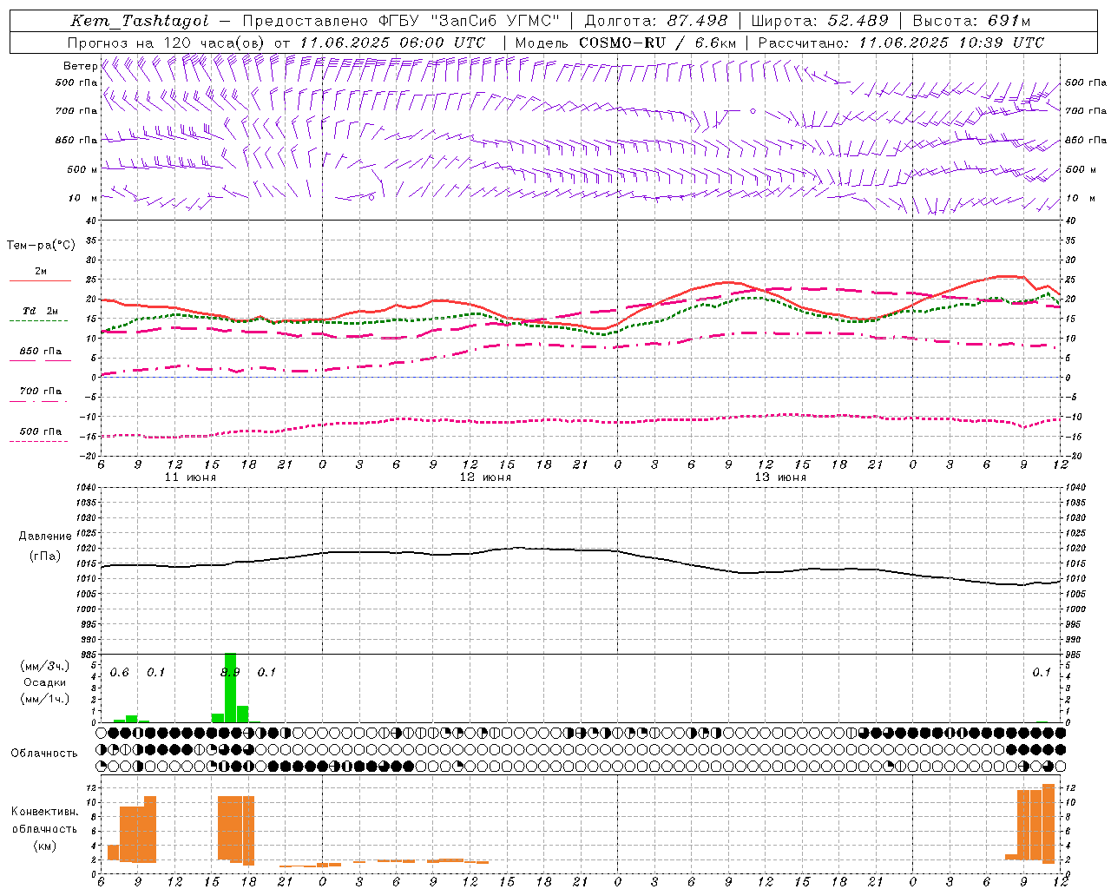Image resolution: width=1111 pixels, height=889 pixels.
Task: Click the 'Давление' pressure panel label
Action: pyautogui.click(x=45, y=537)
